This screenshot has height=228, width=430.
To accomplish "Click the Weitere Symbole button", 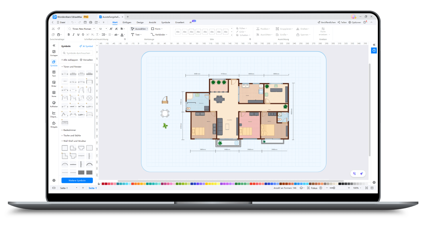I will pyautogui.click(x=77, y=181).
